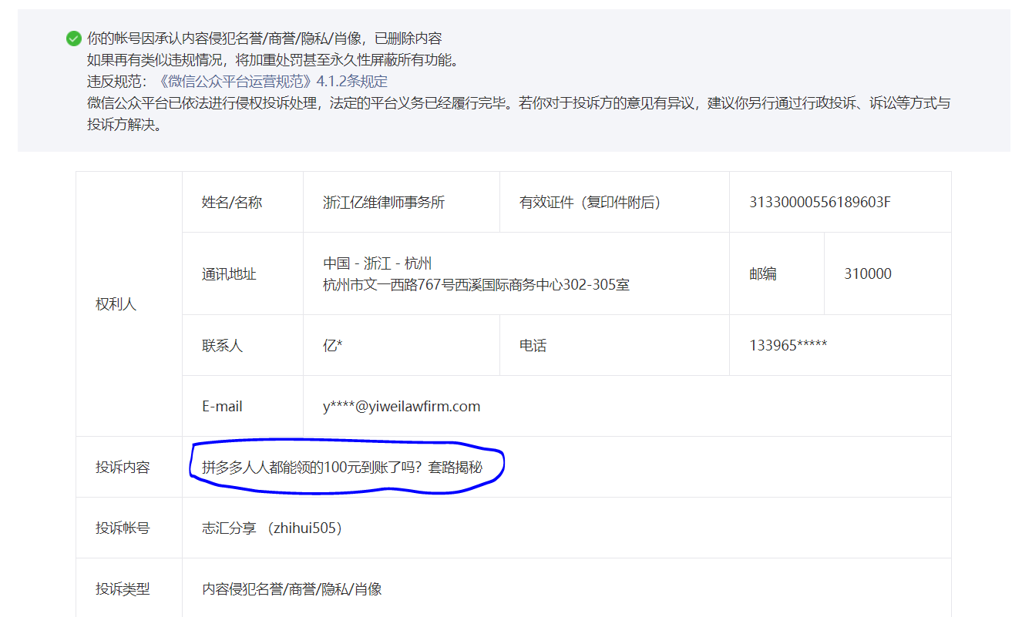Image resolution: width=1032 pixels, height=617 pixels.
Task: Click the 姓名/名称 label cell
Action: (232, 203)
